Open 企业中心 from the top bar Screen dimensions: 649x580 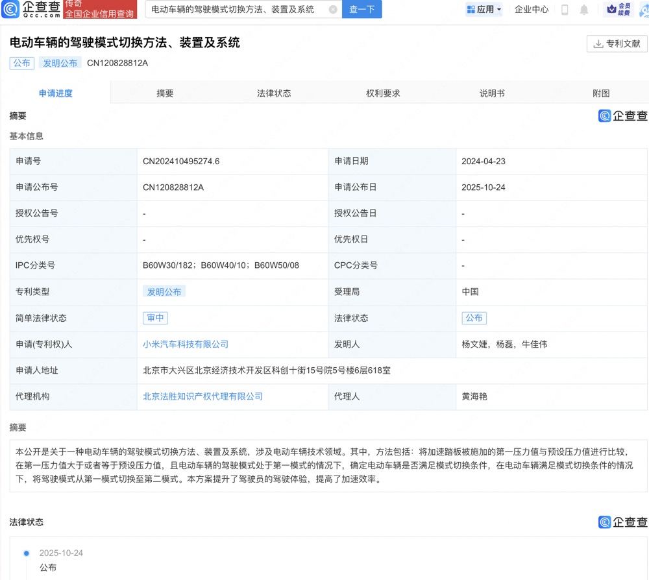[x=531, y=10]
